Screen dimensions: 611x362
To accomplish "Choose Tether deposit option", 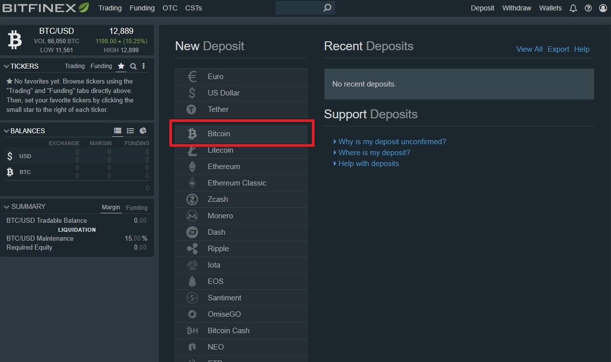I will 241,109.
